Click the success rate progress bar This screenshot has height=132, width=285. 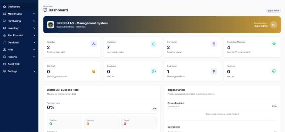[x=102, y=113]
